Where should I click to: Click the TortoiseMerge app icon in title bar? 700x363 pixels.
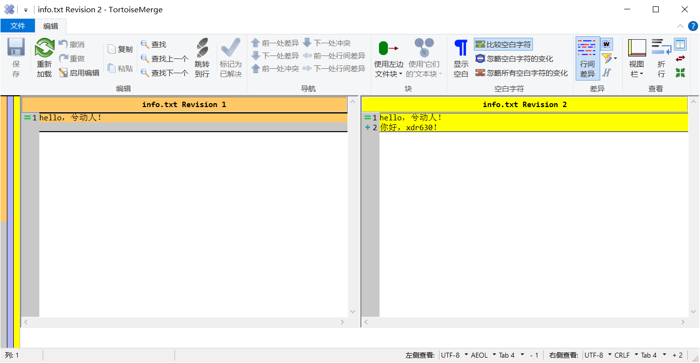tap(9, 9)
